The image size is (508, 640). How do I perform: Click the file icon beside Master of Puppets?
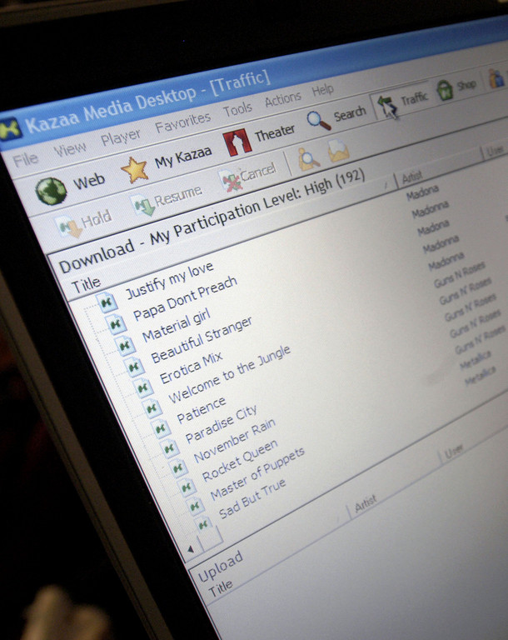coord(195,506)
